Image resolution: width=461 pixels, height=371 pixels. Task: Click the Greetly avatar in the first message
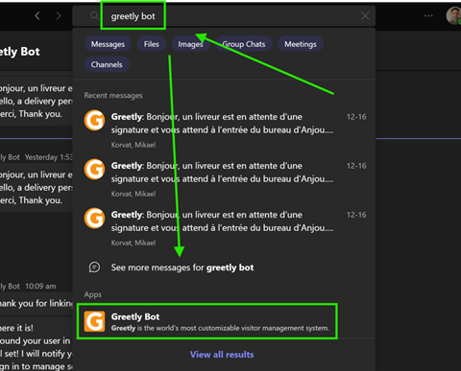pos(94,120)
